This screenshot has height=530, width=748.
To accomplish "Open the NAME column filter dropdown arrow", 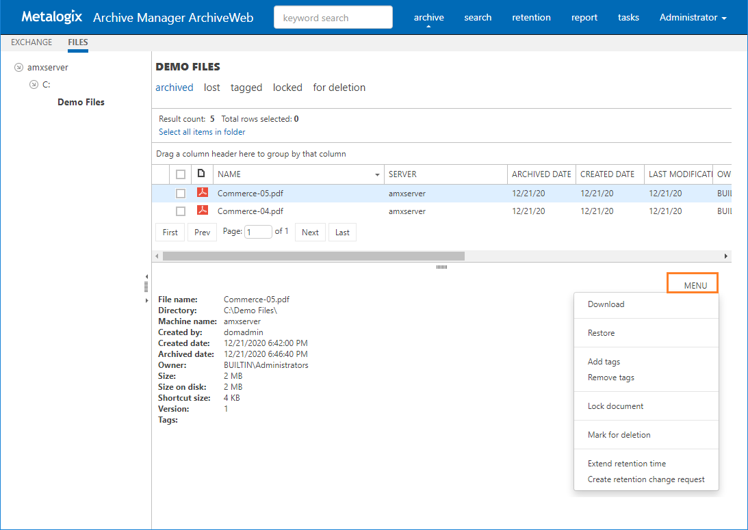I will [377, 175].
